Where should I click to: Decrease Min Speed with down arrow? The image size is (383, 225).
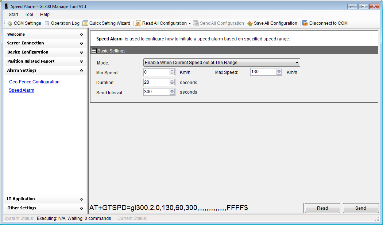tap(172, 74)
